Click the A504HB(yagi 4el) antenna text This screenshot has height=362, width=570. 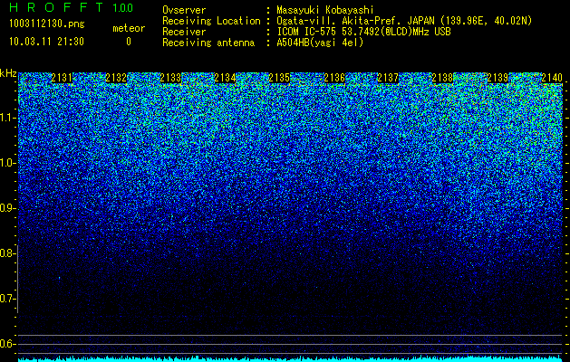pyautogui.click(x=320, y=43)
